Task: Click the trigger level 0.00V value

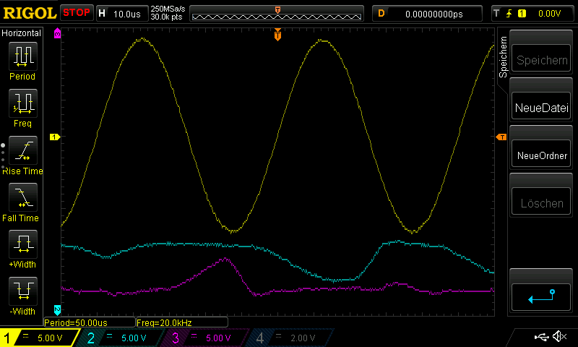Action: pos(549,14)
